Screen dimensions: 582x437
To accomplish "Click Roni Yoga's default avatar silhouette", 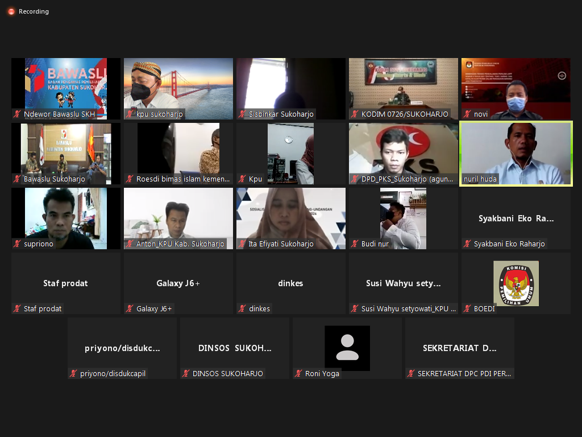I will coord(347,348).
